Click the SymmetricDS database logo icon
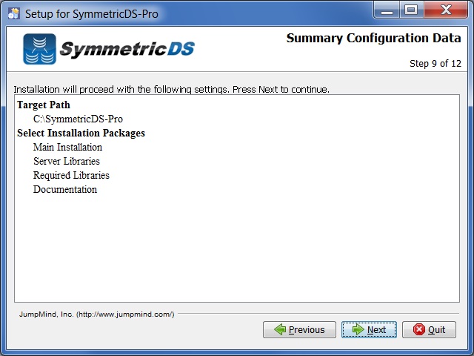 [x=39, y=49]
